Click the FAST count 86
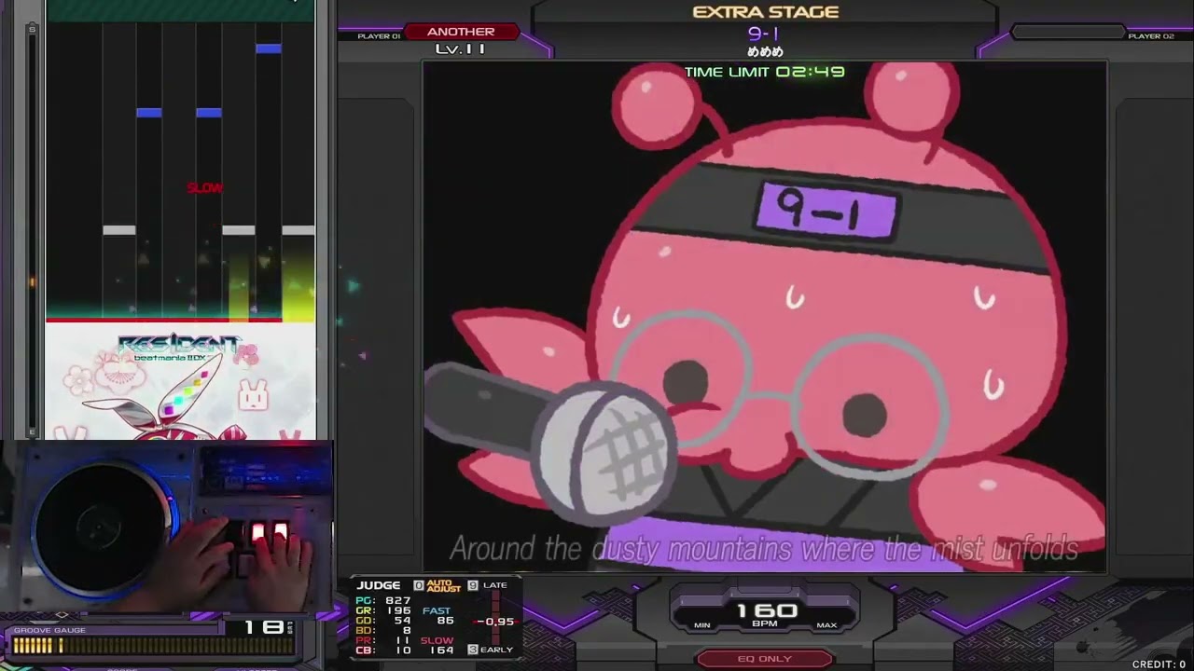This screenshot has height=671, width=1194. [446, 621]
